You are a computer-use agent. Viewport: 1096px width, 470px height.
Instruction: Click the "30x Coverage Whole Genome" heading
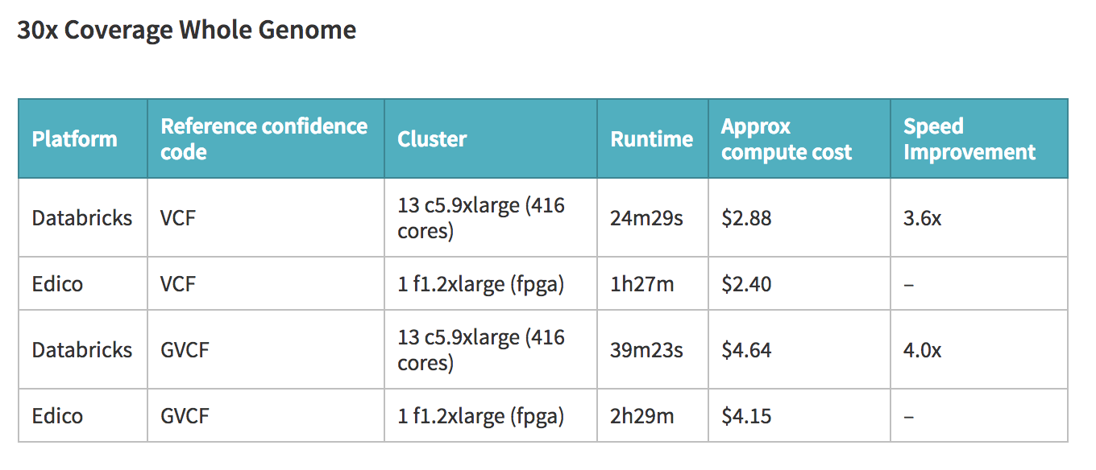[187, 31]
